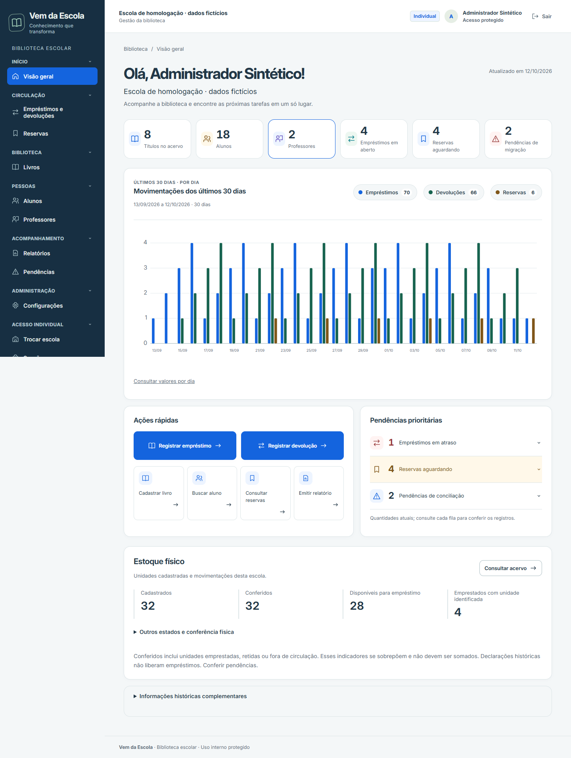This screenshot has width=571, height=758.
Task: Click the Consultar acervo button
Action: pos(511,568)
